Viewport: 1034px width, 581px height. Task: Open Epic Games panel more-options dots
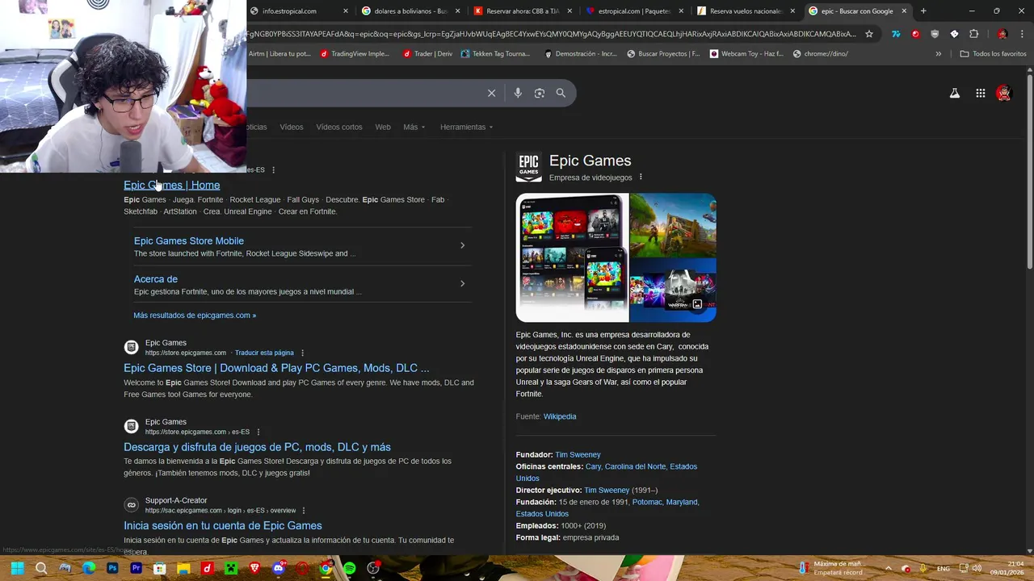click(641, 178)
